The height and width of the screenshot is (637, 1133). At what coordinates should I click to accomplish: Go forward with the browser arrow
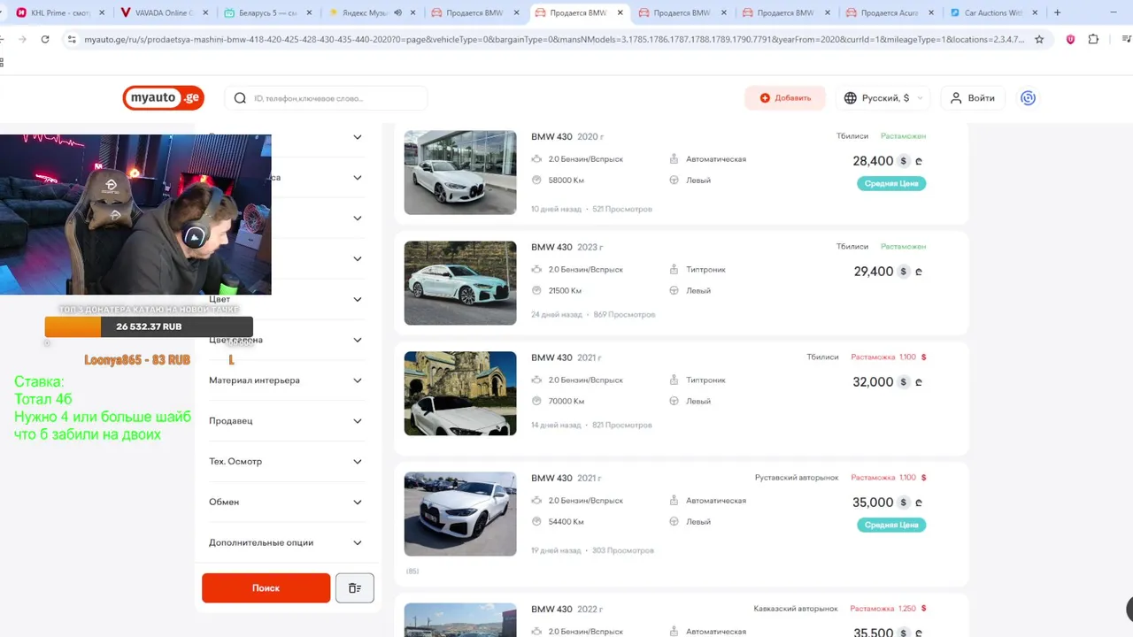tap(22, 39)
